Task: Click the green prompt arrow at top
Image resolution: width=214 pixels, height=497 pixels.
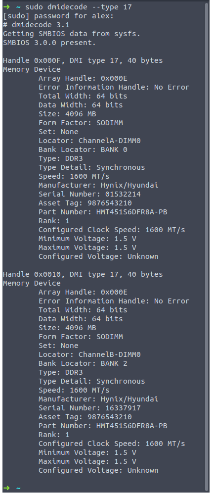Action: click(6, 7)
